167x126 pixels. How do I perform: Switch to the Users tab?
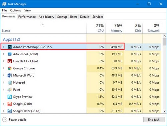(x=73, y=17)
